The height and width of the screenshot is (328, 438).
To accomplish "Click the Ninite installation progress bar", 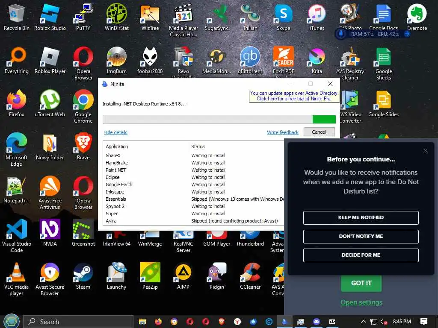I will coord(219,120).
